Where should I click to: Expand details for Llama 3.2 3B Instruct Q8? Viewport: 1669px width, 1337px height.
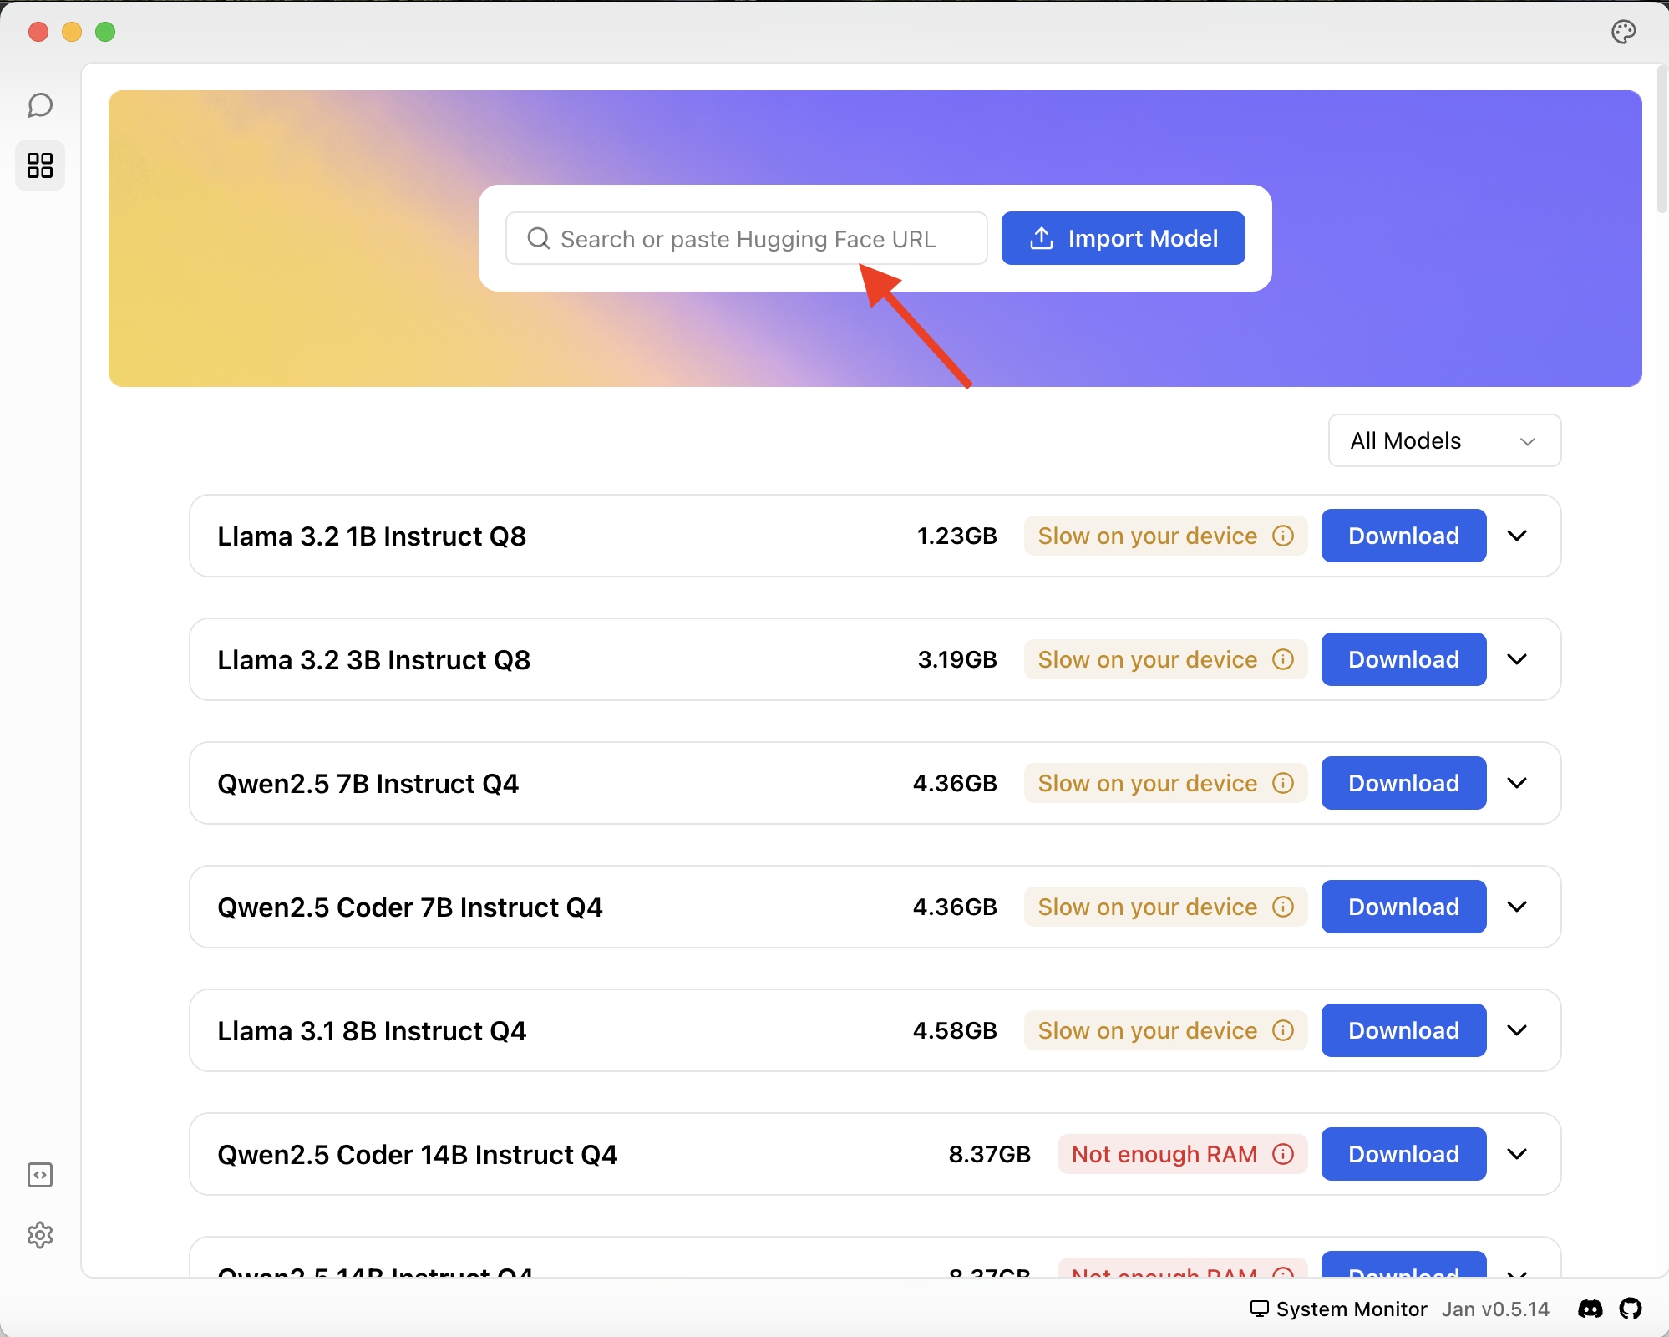(x=1518, y=659)
